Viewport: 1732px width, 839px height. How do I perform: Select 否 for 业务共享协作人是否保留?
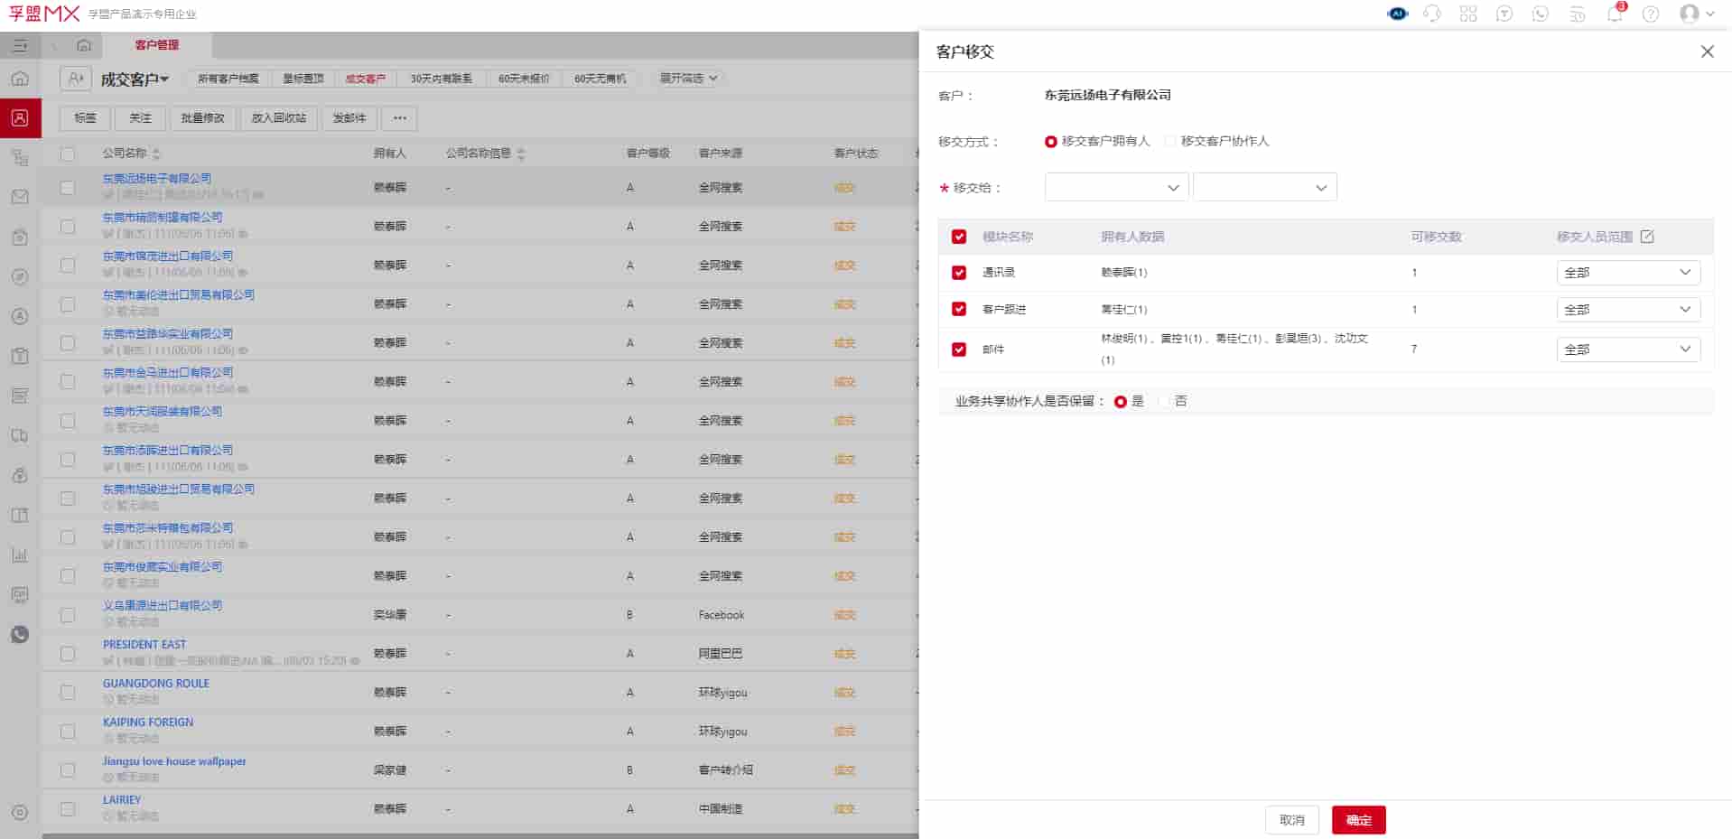pyautogui.click(x=1165, y=402)
